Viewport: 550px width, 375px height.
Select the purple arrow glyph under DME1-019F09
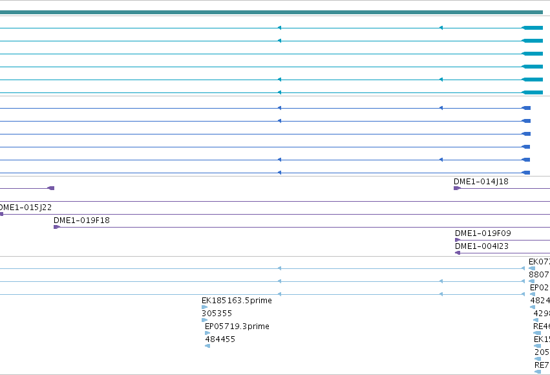coord(458,240)
